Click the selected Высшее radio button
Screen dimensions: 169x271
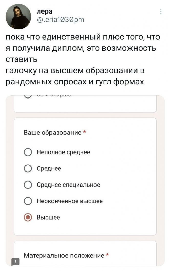coord(28,218)
